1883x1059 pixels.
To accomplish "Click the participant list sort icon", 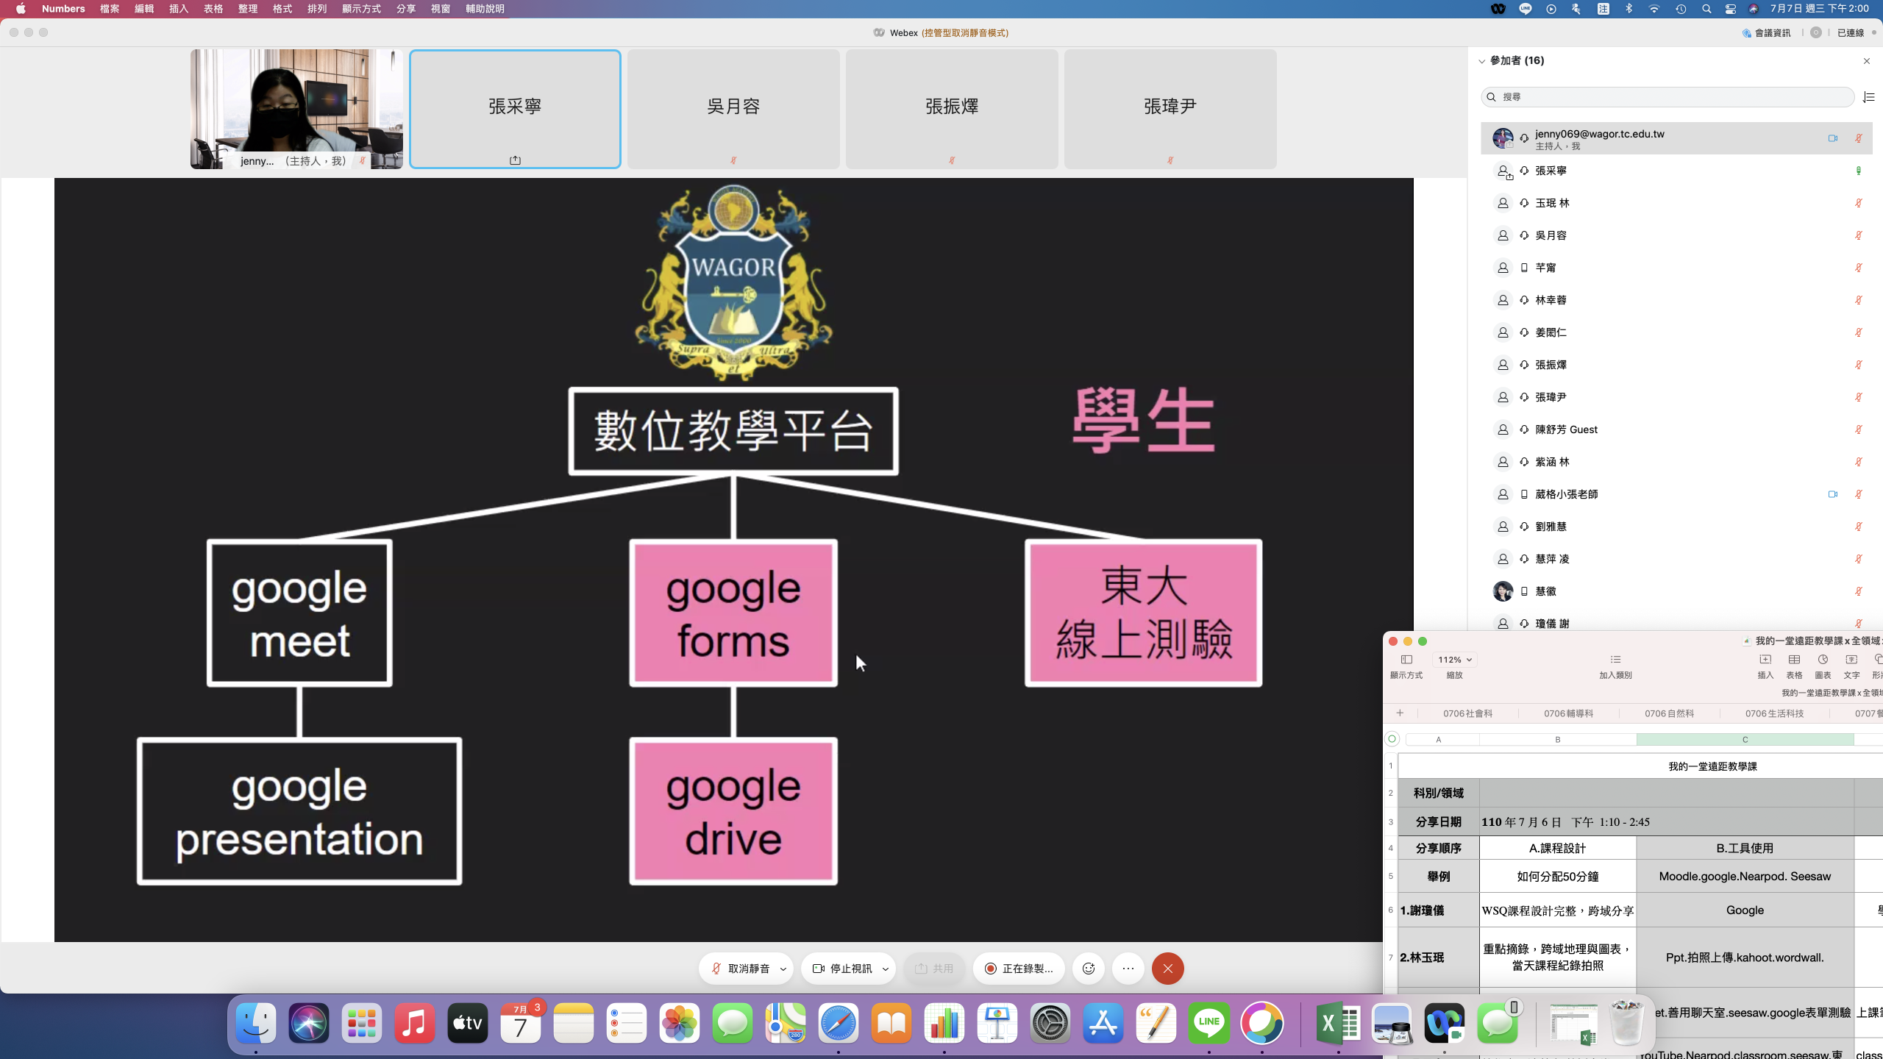I will click(x=1868, y=97).
